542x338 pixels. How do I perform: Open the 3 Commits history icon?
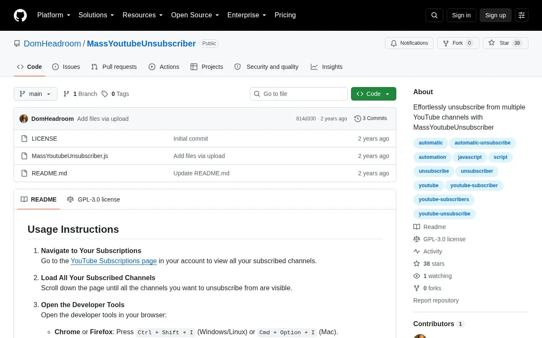click(358, 119)
